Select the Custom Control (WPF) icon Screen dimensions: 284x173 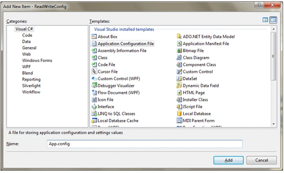coord(94,78)
